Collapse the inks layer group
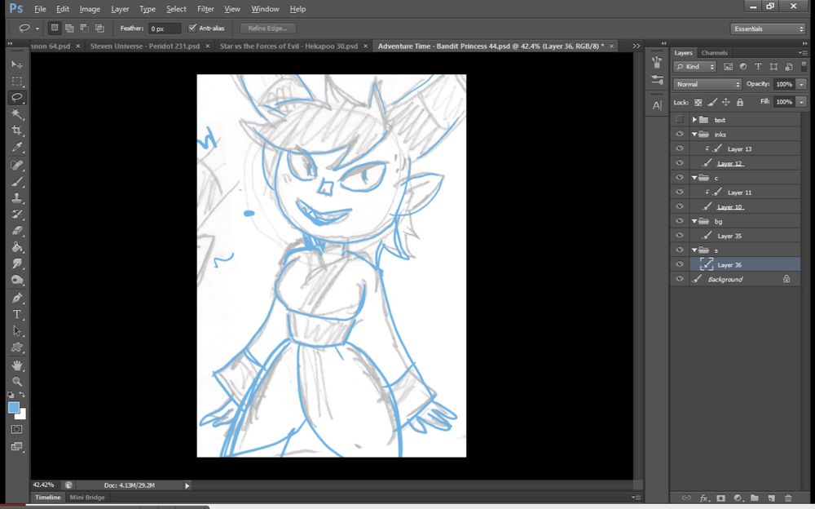Screen dimensions: 815x509 (x=694, y=135)
